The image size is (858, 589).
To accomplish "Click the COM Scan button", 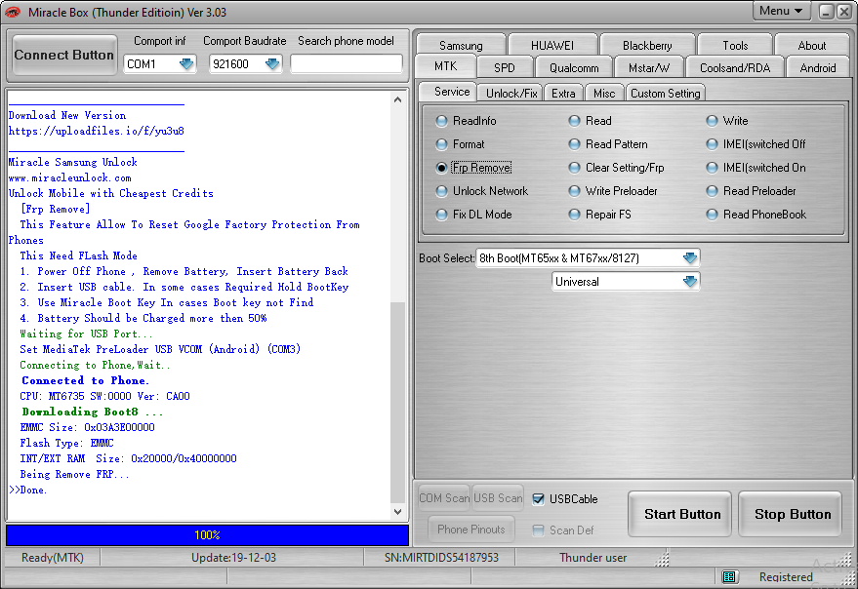I will [444, 498].
